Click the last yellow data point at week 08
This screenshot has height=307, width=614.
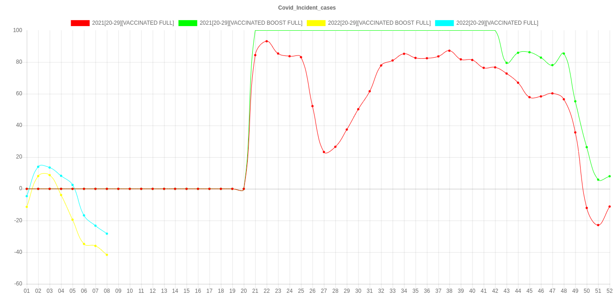coord(107,255)
